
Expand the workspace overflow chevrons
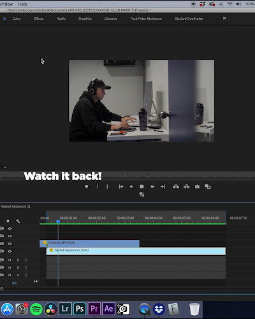pos(224,19)
